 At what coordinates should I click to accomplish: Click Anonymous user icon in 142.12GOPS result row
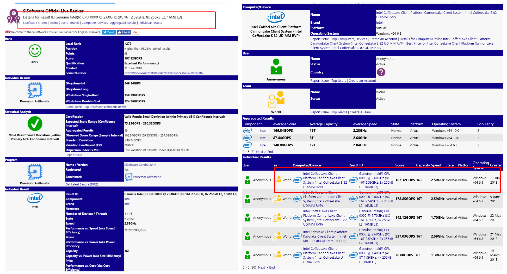click(248, 217)
